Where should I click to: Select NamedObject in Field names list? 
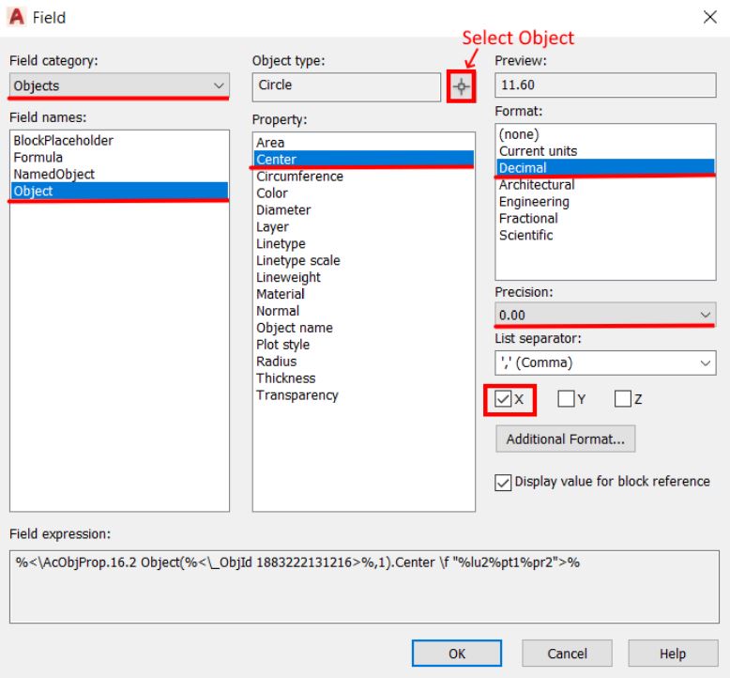pos(119,174)
